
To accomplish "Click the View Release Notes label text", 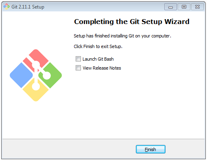I will [x=102, y=68].
